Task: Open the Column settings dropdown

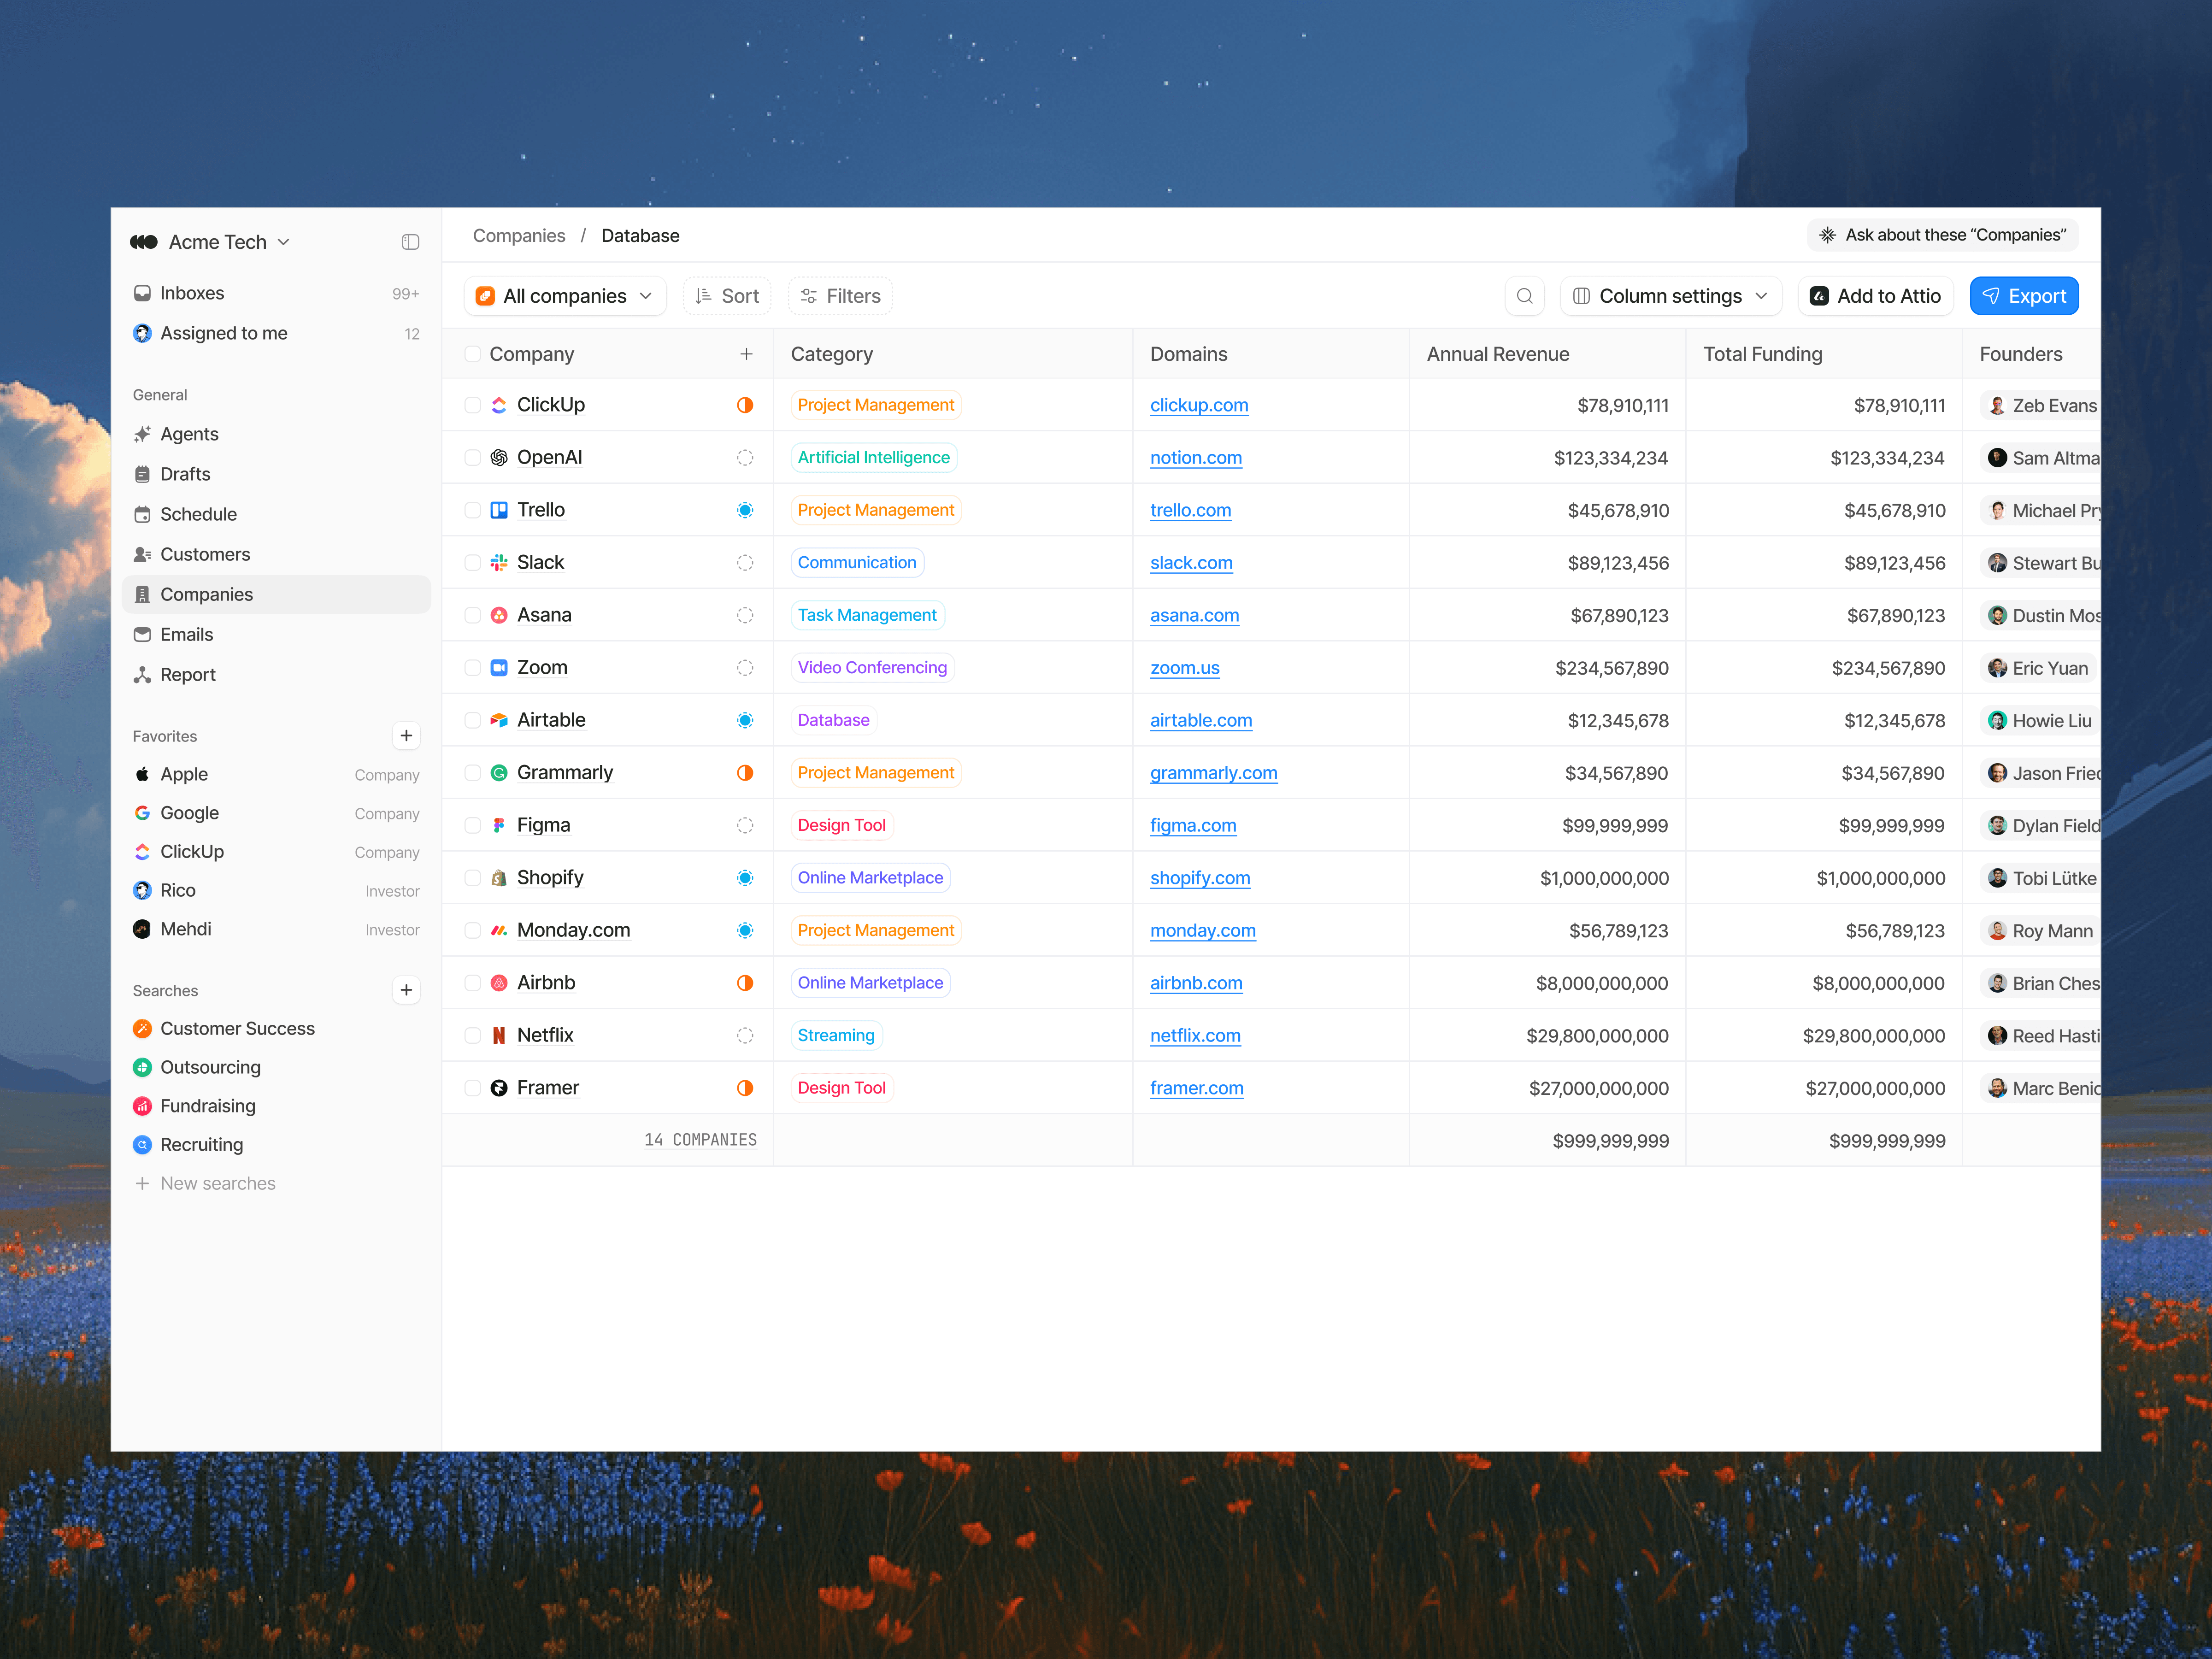Action: (1670, 296)
